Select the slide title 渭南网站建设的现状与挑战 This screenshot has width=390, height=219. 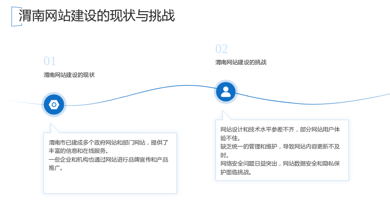click(x=97, y=16)
